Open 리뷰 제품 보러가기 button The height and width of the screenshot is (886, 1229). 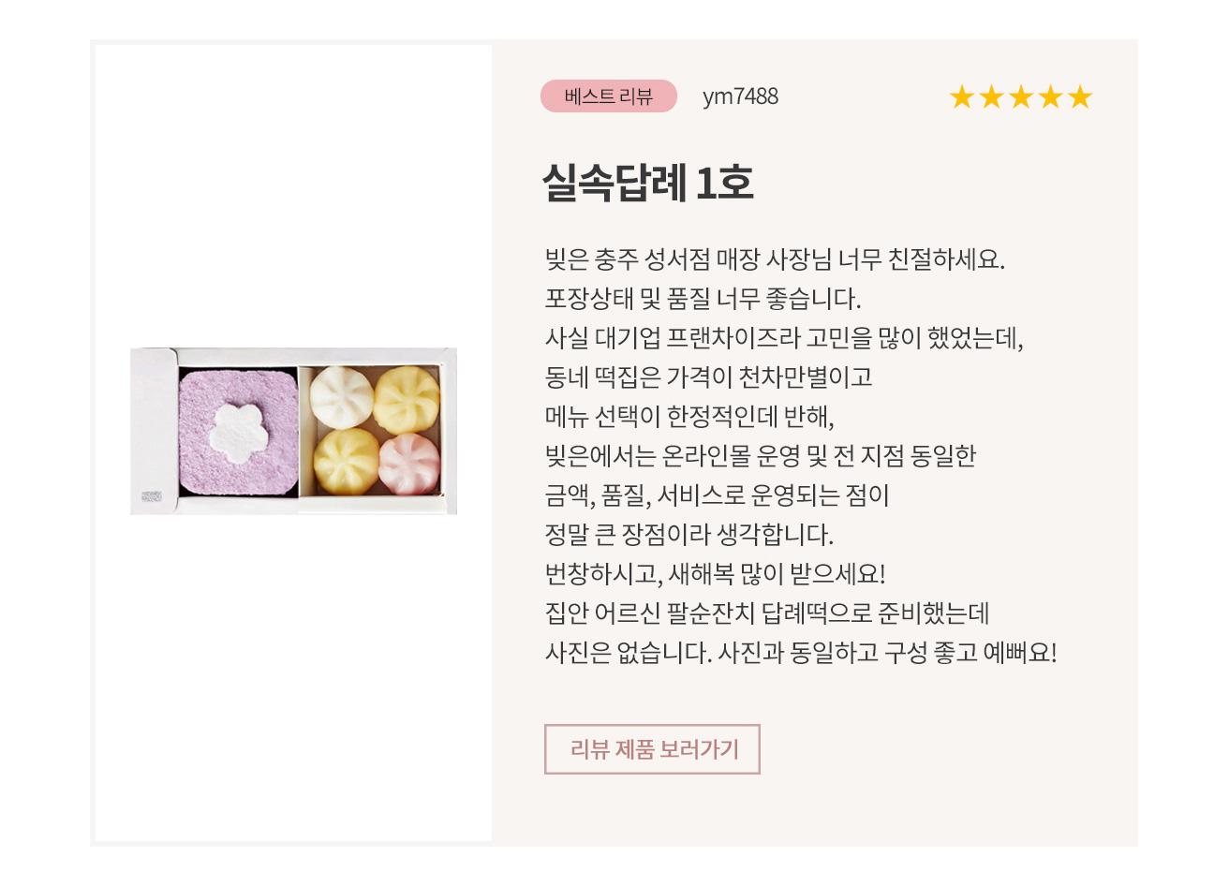click(652, 749)
